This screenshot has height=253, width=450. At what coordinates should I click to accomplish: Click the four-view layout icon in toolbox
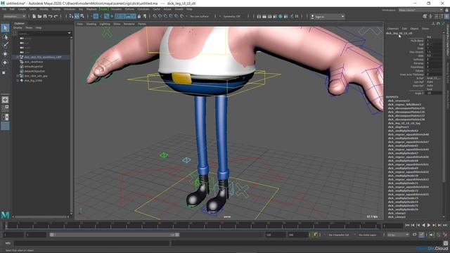(x=5, y=108)
